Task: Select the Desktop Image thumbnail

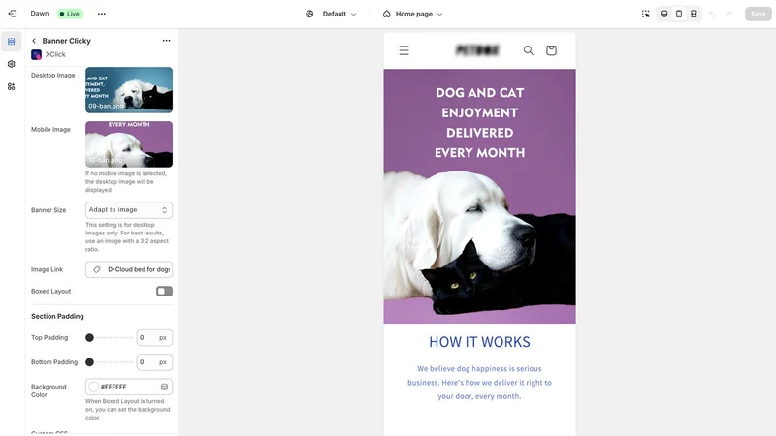Action: tap(129, 90)
